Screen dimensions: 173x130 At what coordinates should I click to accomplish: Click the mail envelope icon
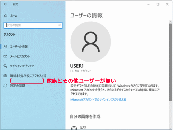tap(5, 56)
